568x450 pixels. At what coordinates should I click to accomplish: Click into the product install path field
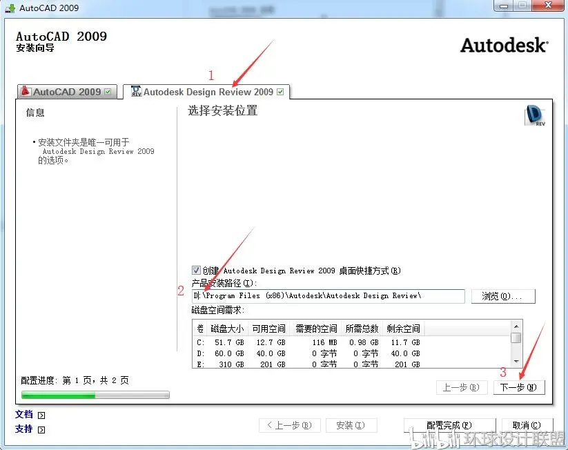click(x=329, y=296)
